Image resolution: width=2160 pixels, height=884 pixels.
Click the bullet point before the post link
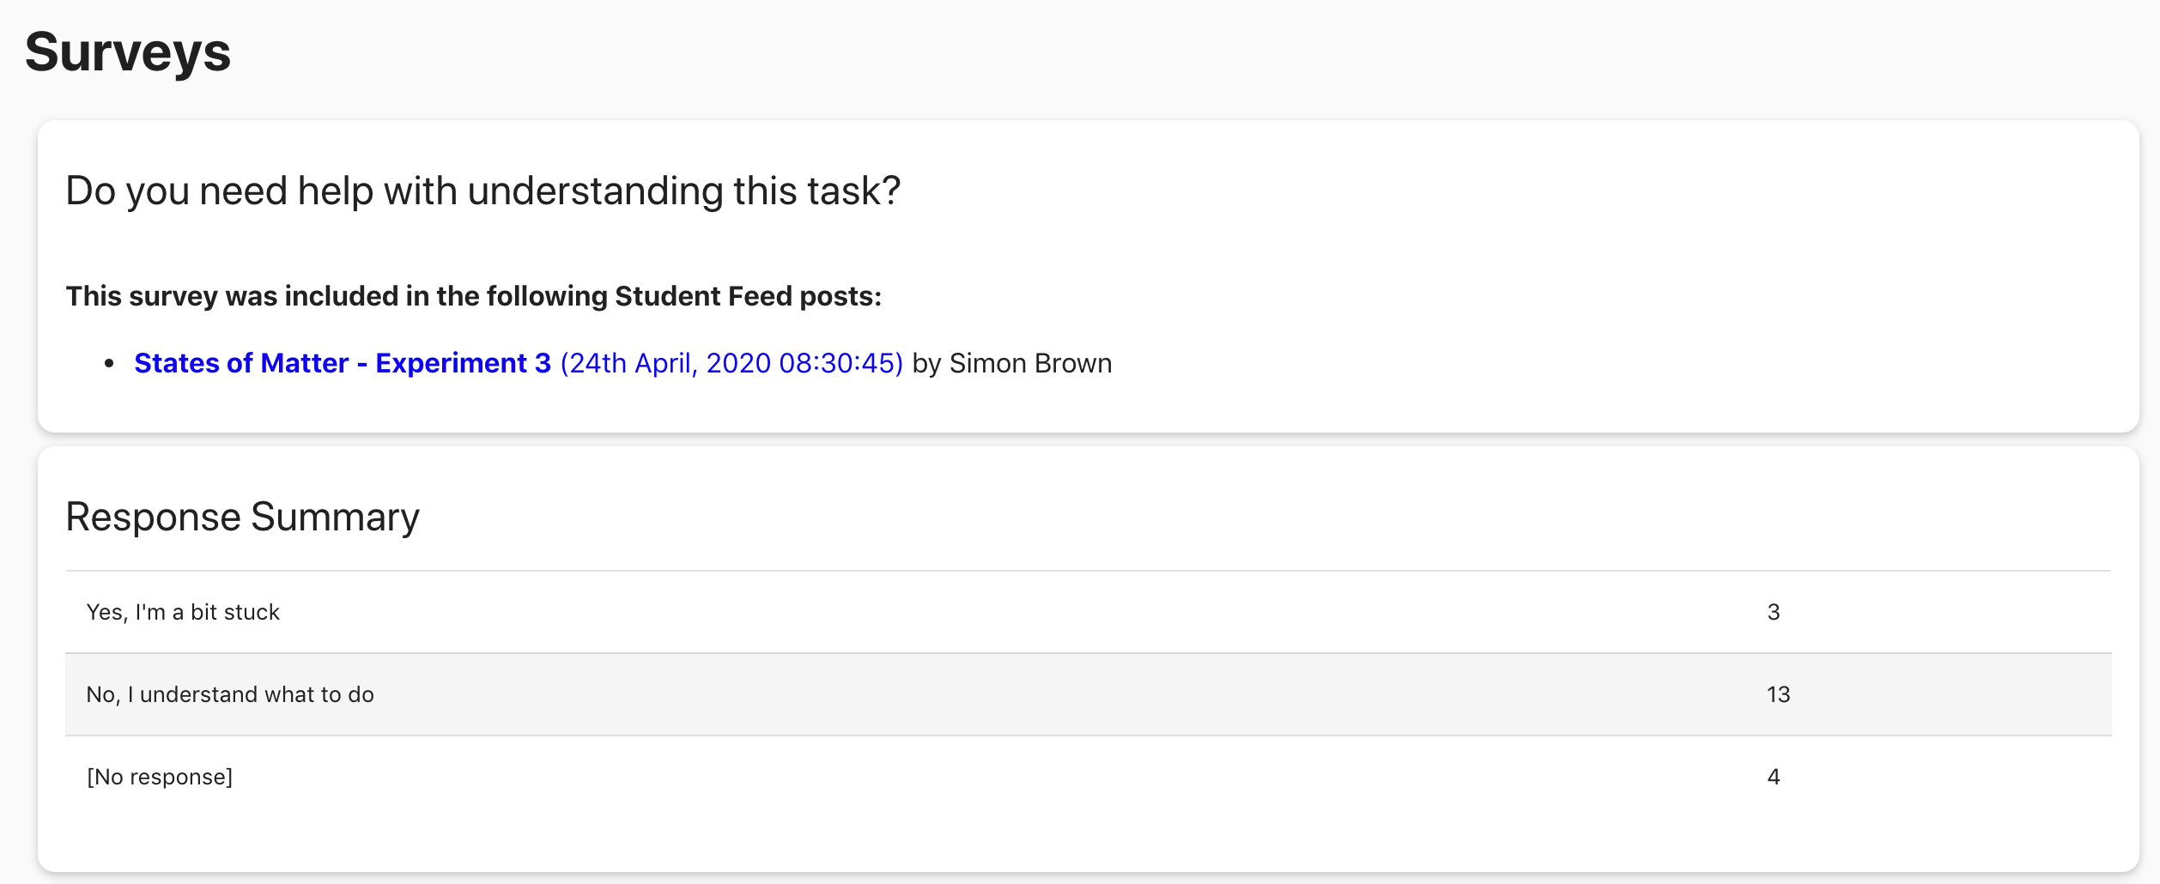click(x=109, y=364)
